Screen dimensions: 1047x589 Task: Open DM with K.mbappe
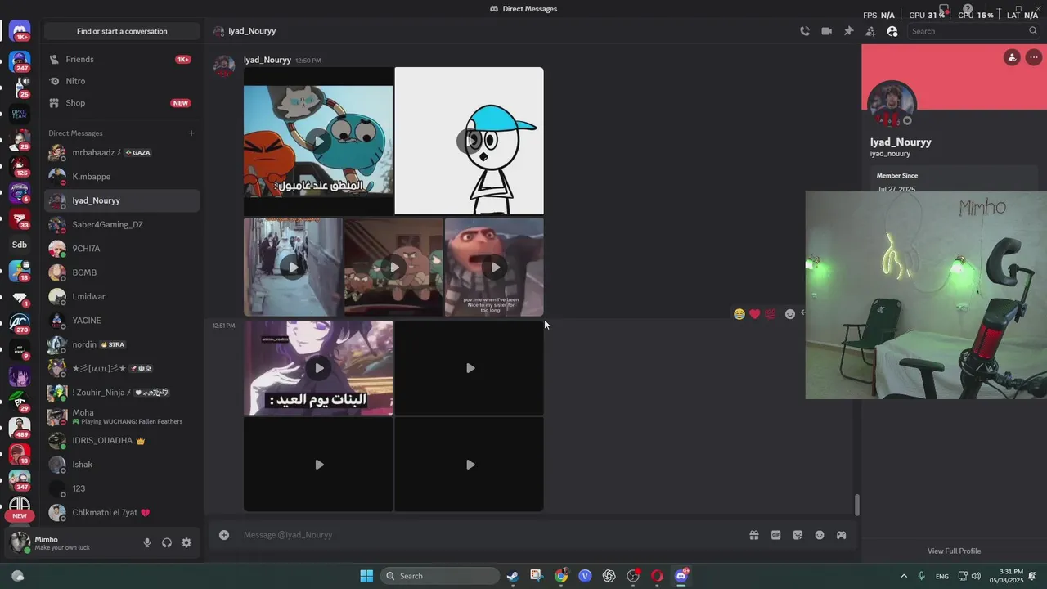[122, 177]
